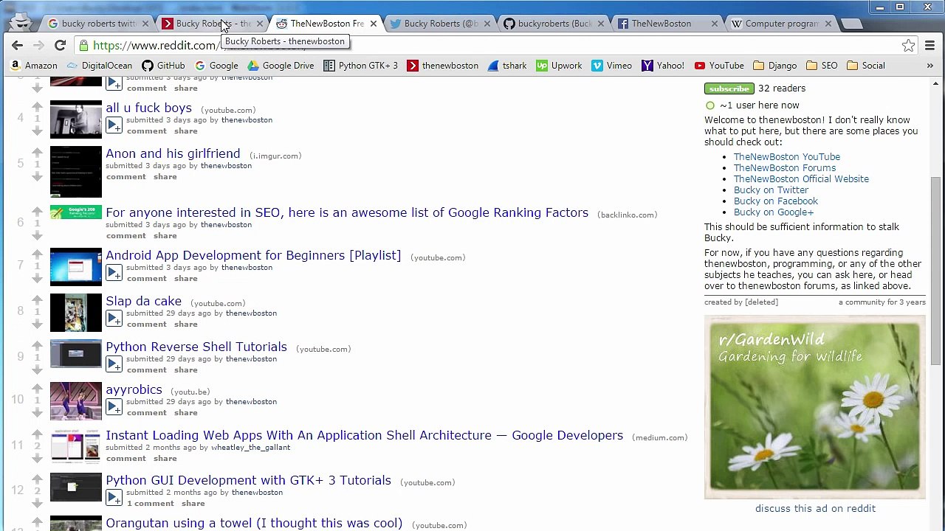Open the 1 comment link on GTK+ post
Viewport: 945px width, 531px height.
(150, 503)
